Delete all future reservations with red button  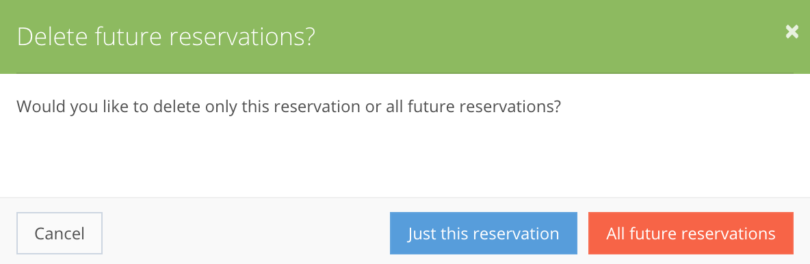tap(691, 233)
